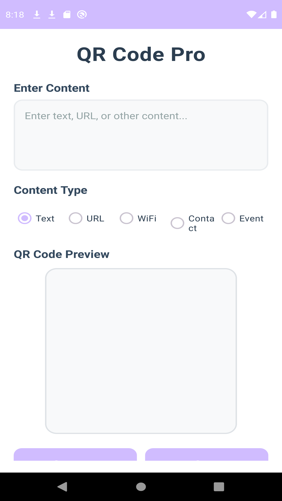Switch content type to WiFi
Screen dimensions: 282x501
click(127, 218)
